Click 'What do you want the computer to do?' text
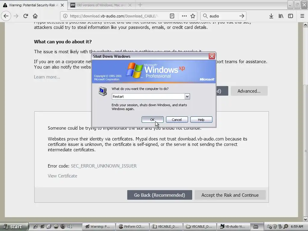The height and width of the screenshot is (231, 308). (x=140, y=89)
